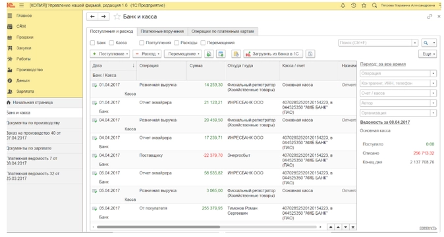This screenshot has width=444, height=237.
Task: Open Производство section in sidebar
Action: pos(30,70)
